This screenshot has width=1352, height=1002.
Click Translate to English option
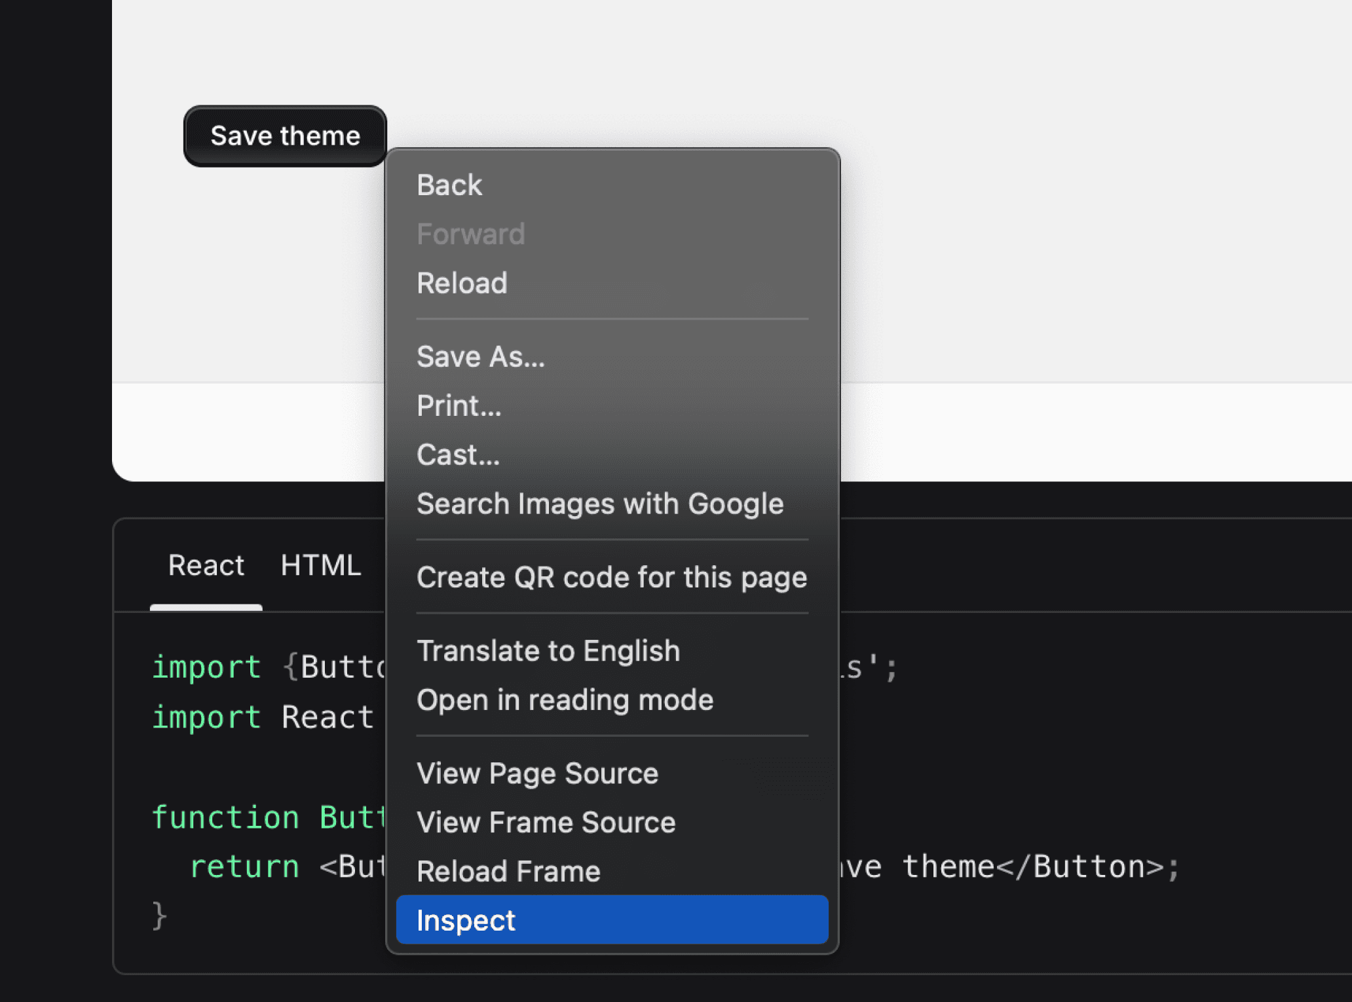click(548, 651)
